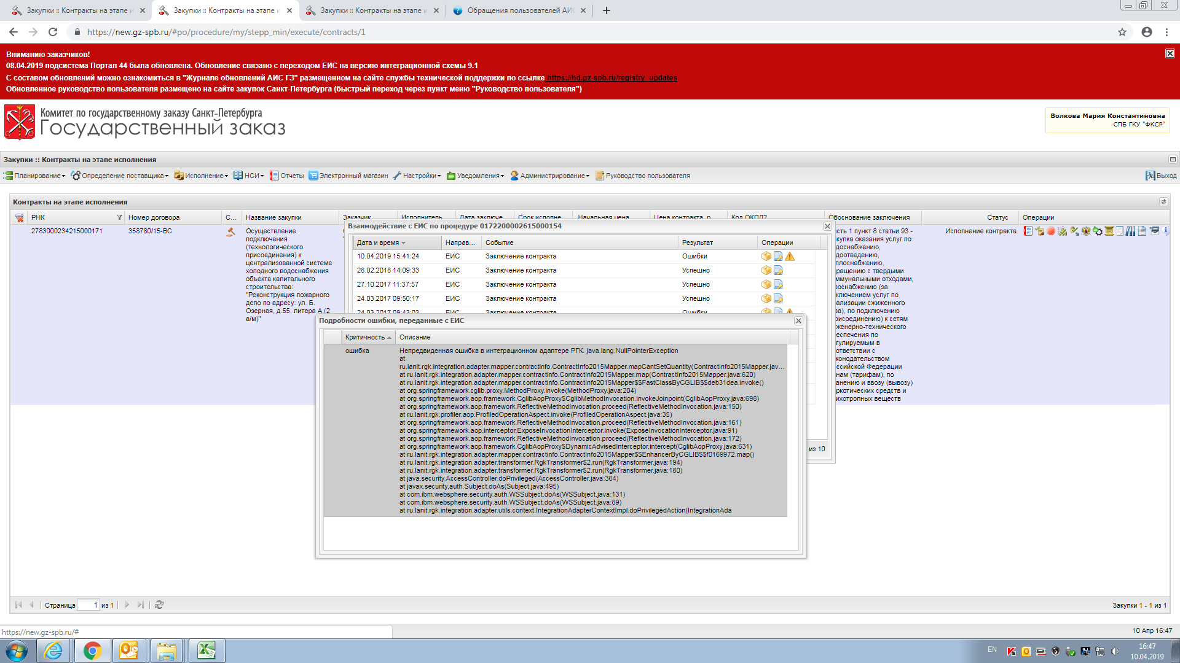Click the РНК column filter icon

coord(119,218)
